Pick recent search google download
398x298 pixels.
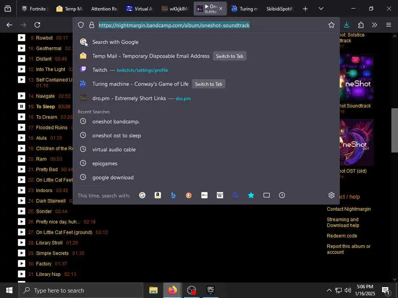206,177
